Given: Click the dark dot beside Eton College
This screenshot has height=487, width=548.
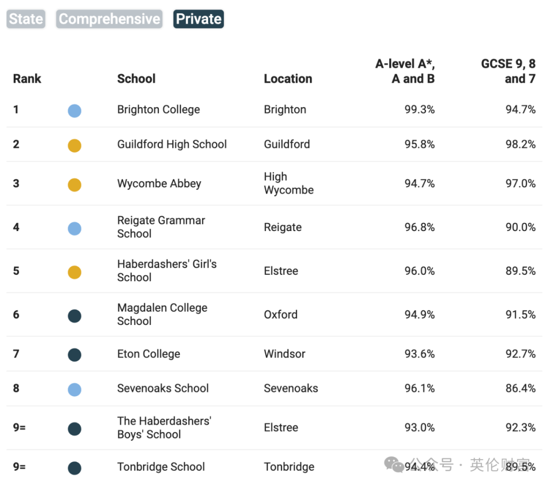Looking at the screenshot, I should (75, 354).
